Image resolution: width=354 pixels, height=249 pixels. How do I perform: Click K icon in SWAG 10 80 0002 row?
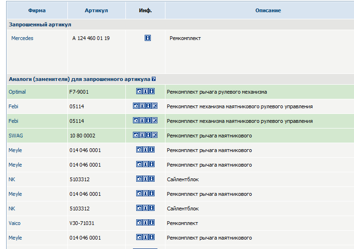pos(154,135)
